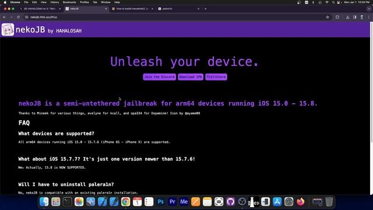The image size is (373, 210).
Task: Open the File menu
Action: point(26,2)
